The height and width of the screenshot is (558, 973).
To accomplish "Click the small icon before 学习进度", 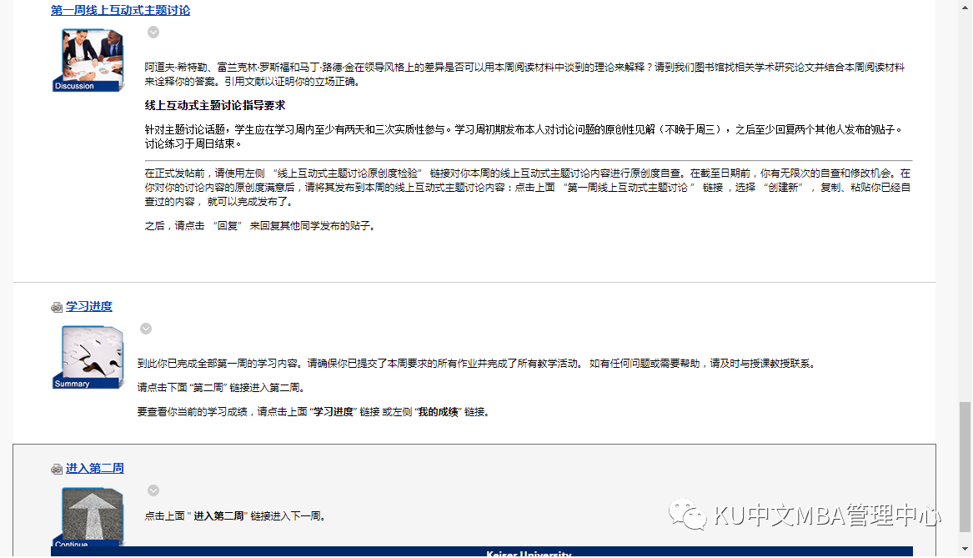I will [x=57, y=307].
